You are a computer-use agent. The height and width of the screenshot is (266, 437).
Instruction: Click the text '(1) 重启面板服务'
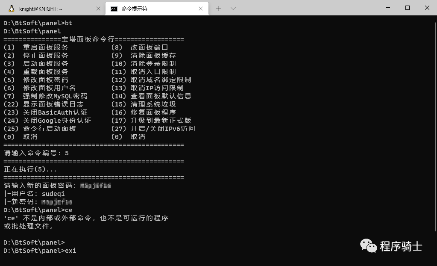36,47
